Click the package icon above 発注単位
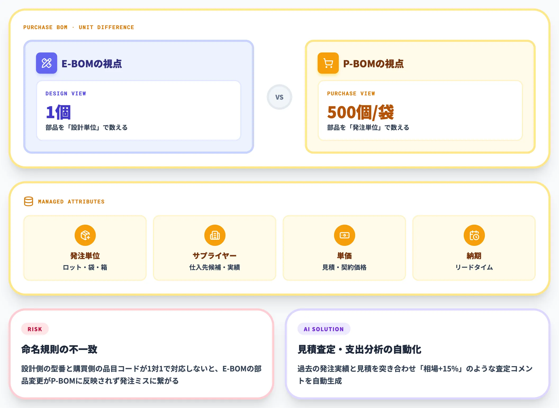 point(85,235)
